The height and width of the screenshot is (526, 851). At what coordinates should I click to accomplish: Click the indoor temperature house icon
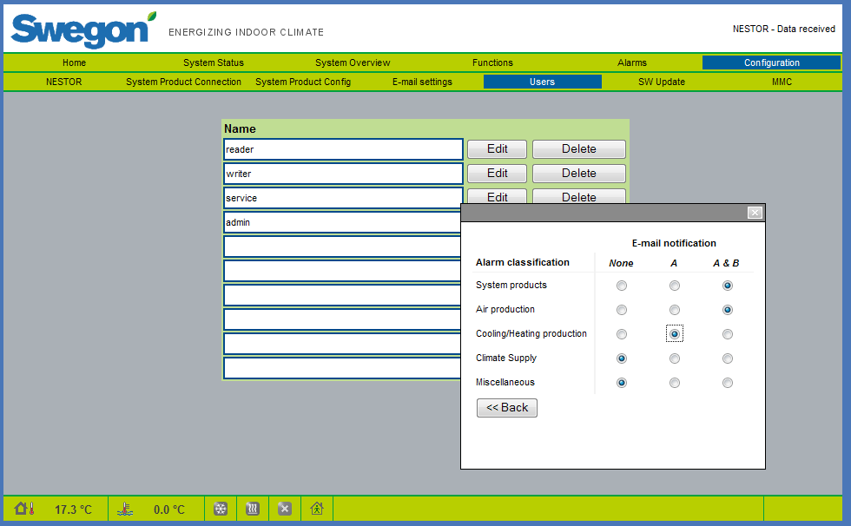24,509
